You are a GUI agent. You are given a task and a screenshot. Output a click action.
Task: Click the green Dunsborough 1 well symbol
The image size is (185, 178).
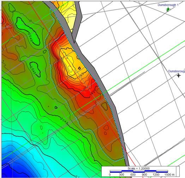(x=168, y=9)
